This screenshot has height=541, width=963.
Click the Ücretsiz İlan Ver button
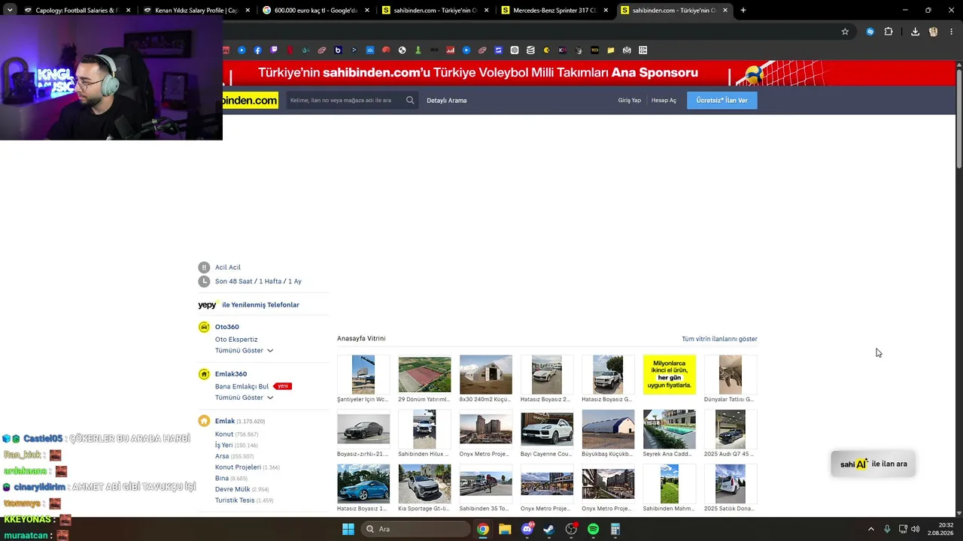click(x=722, y=101)
